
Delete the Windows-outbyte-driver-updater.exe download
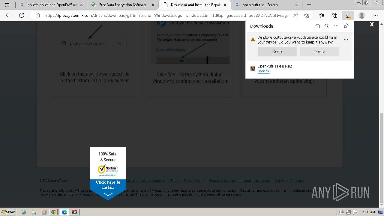(x=319, y=52)
